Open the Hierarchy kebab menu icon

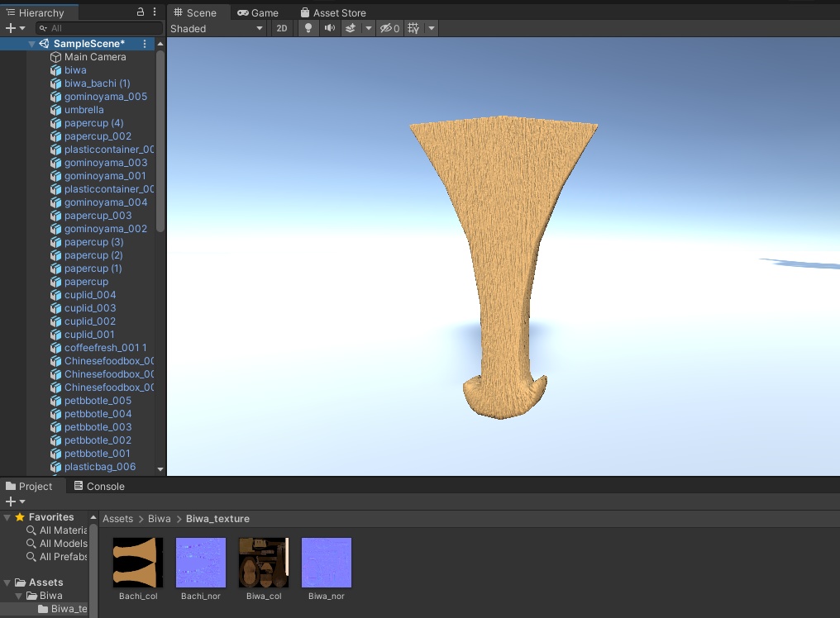point(154,12)
